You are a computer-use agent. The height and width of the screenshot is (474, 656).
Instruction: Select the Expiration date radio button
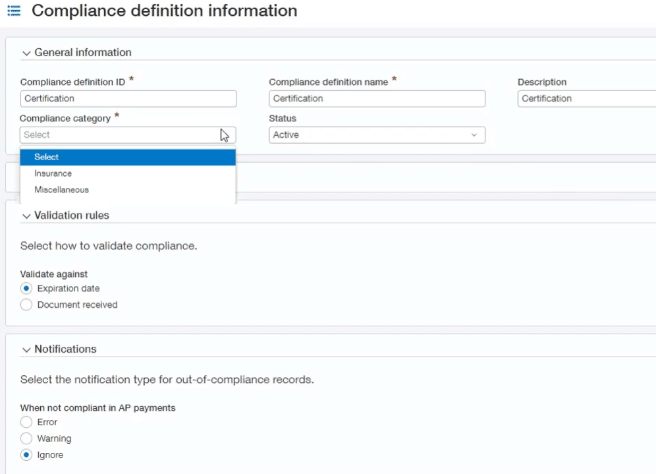coord(26,288)
